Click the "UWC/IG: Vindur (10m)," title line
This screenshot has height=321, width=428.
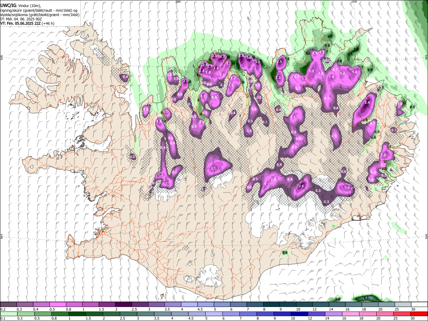[x=21, y=5]
